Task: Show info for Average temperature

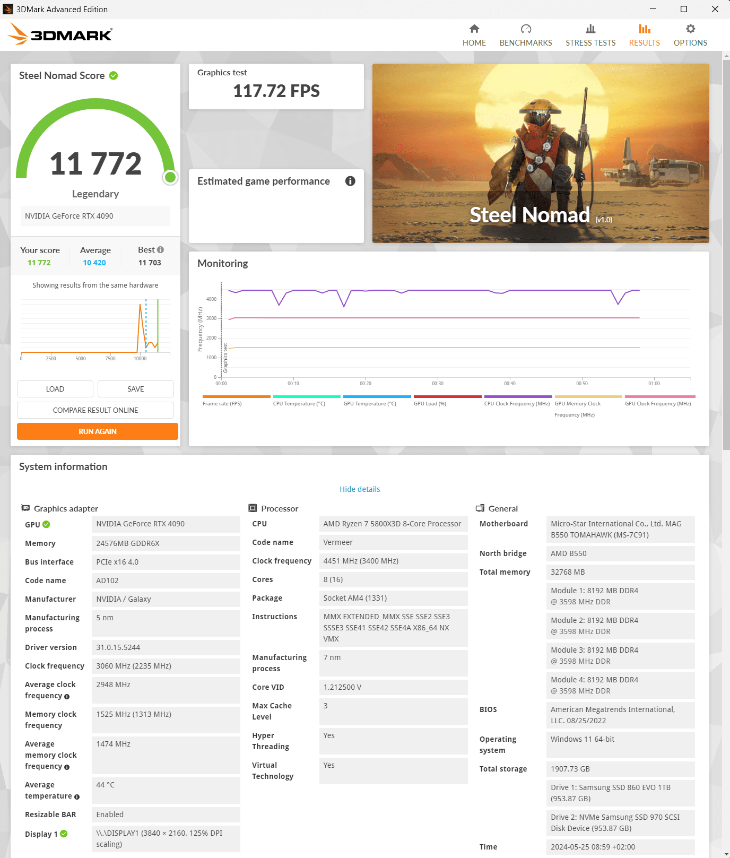Action: [77, 796]
